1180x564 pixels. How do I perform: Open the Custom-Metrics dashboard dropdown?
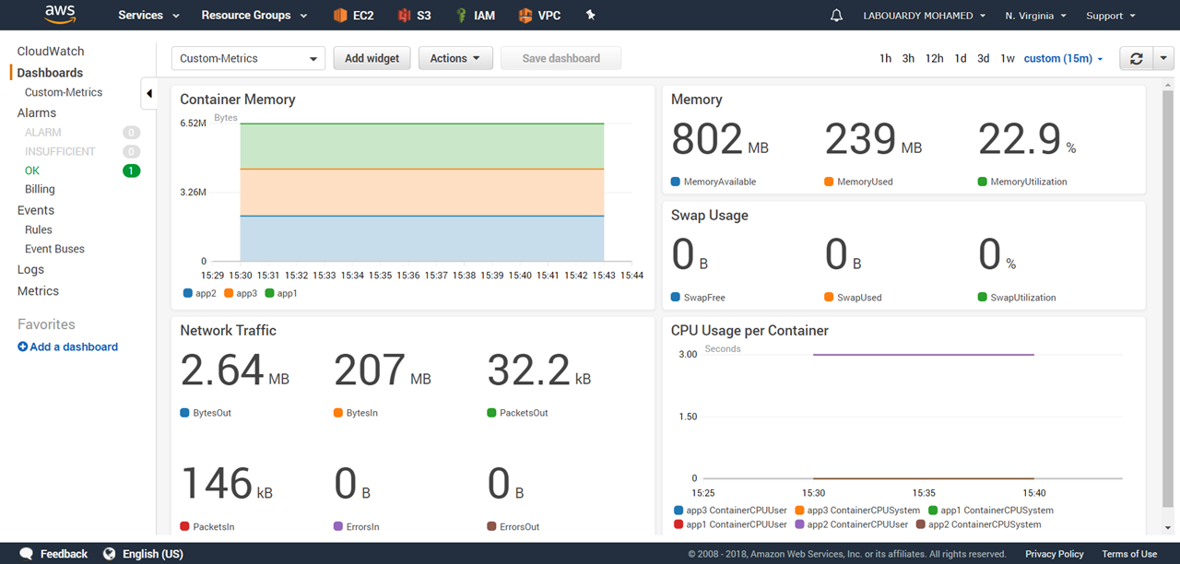[x=248, y=58]
